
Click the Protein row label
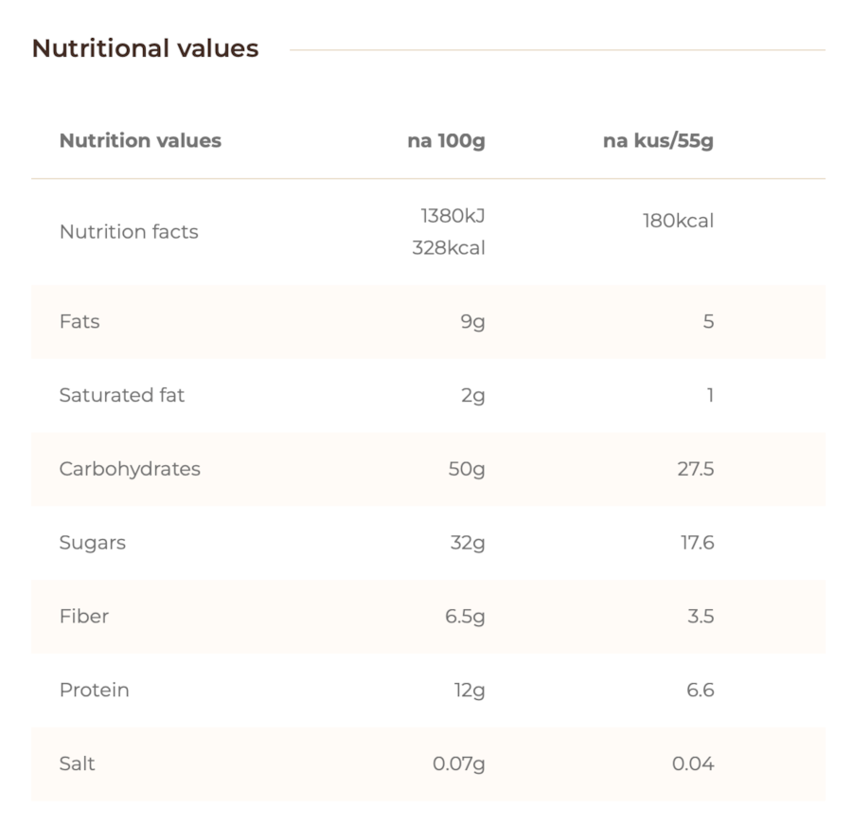[x=95, y=690]
